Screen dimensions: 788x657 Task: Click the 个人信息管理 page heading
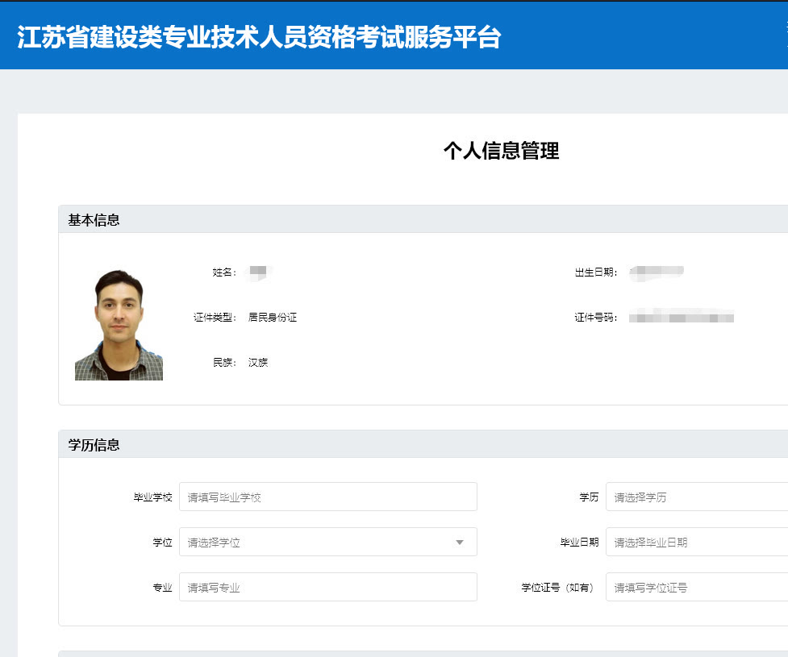501,151
